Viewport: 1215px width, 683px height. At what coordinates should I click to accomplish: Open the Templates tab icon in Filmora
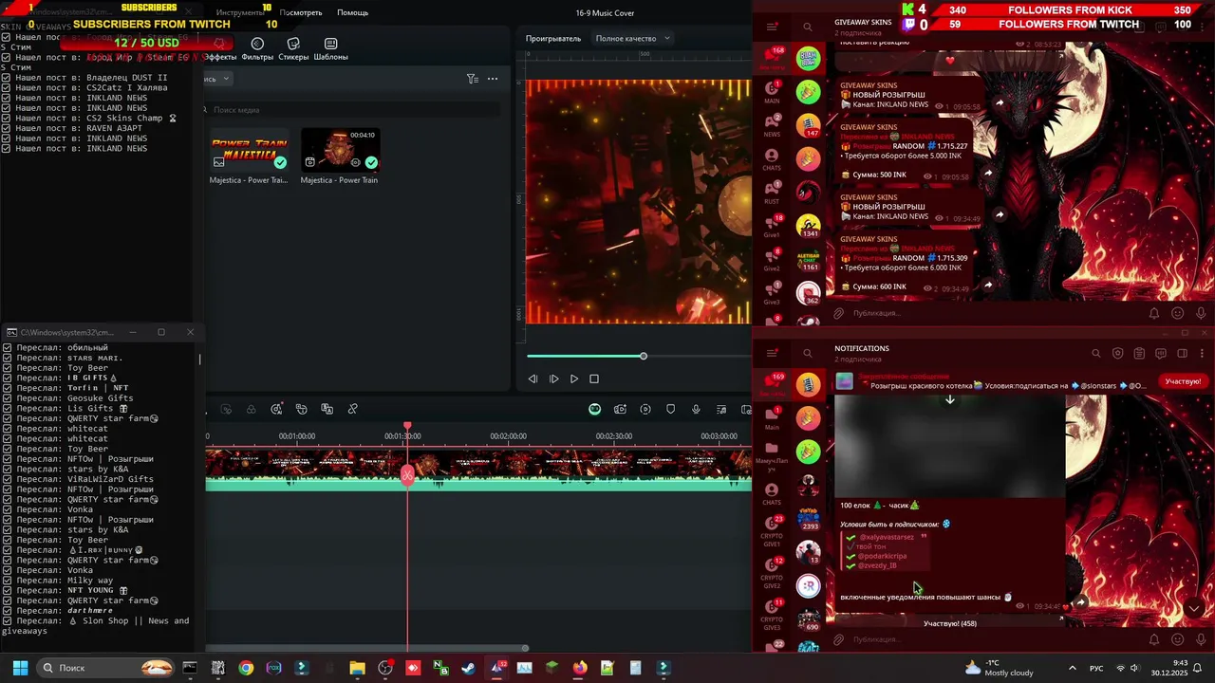tap(330, 44)
